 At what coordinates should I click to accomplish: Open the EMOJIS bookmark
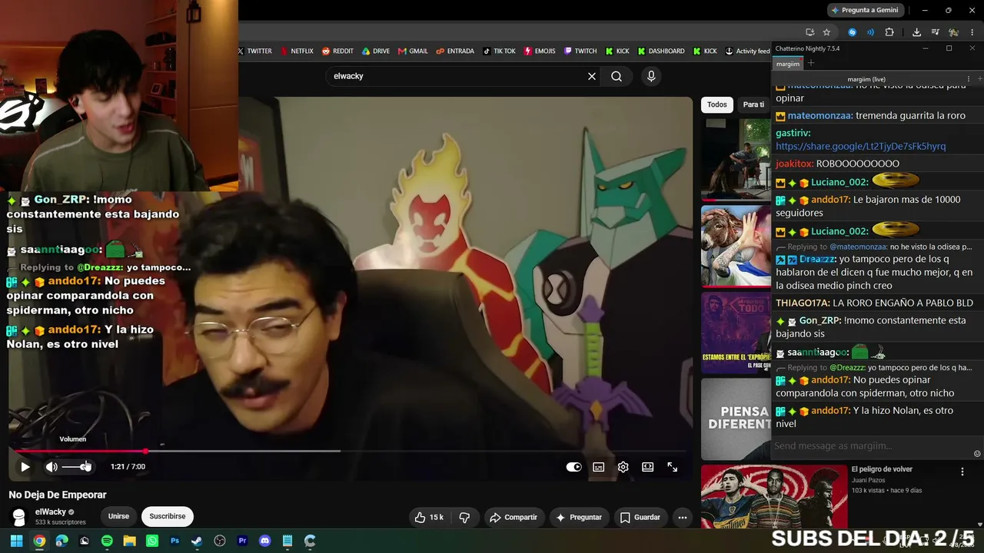pos(540,51)
